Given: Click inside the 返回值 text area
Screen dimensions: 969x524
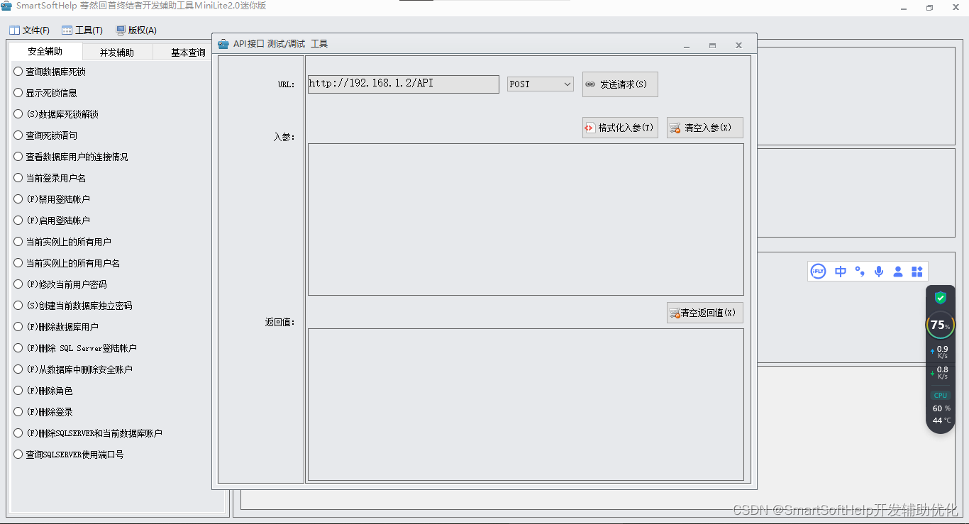Looking at the screenshot, I should tap(526, 404).
